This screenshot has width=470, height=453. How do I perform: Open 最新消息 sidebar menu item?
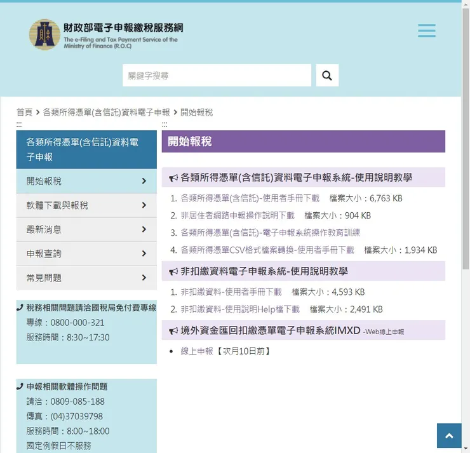click(x=86, y=229)
